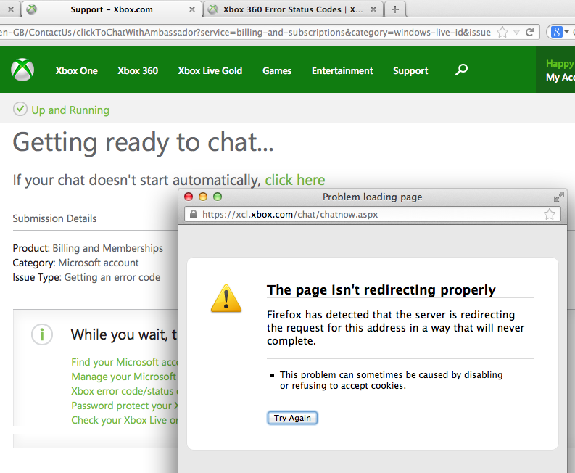Screen dimensions: 575x473
Task: Open the Xbox error code/status link
Action: (124, 391)
